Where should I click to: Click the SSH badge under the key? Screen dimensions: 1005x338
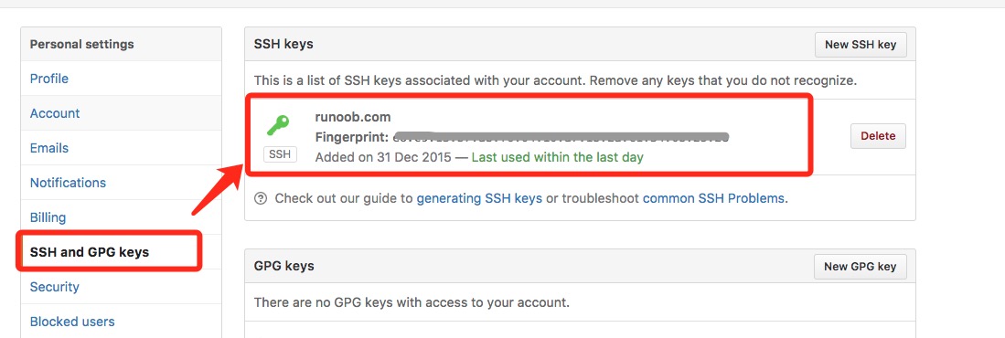[280, 154]
